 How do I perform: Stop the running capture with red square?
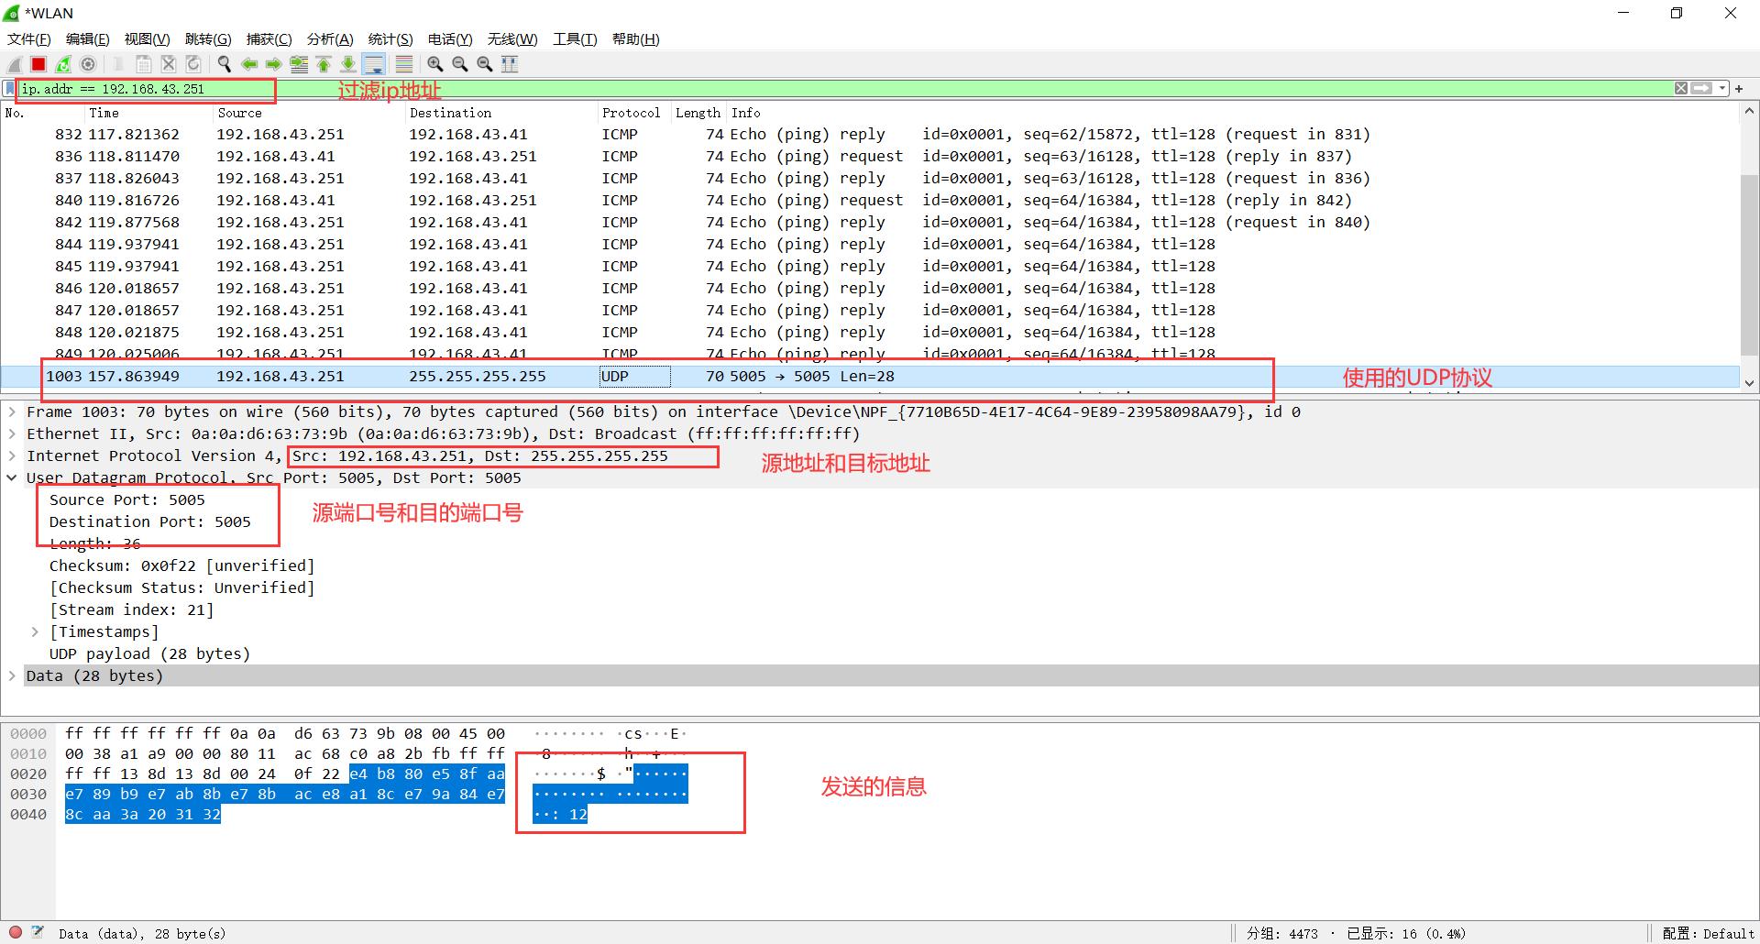click(38, 64)
